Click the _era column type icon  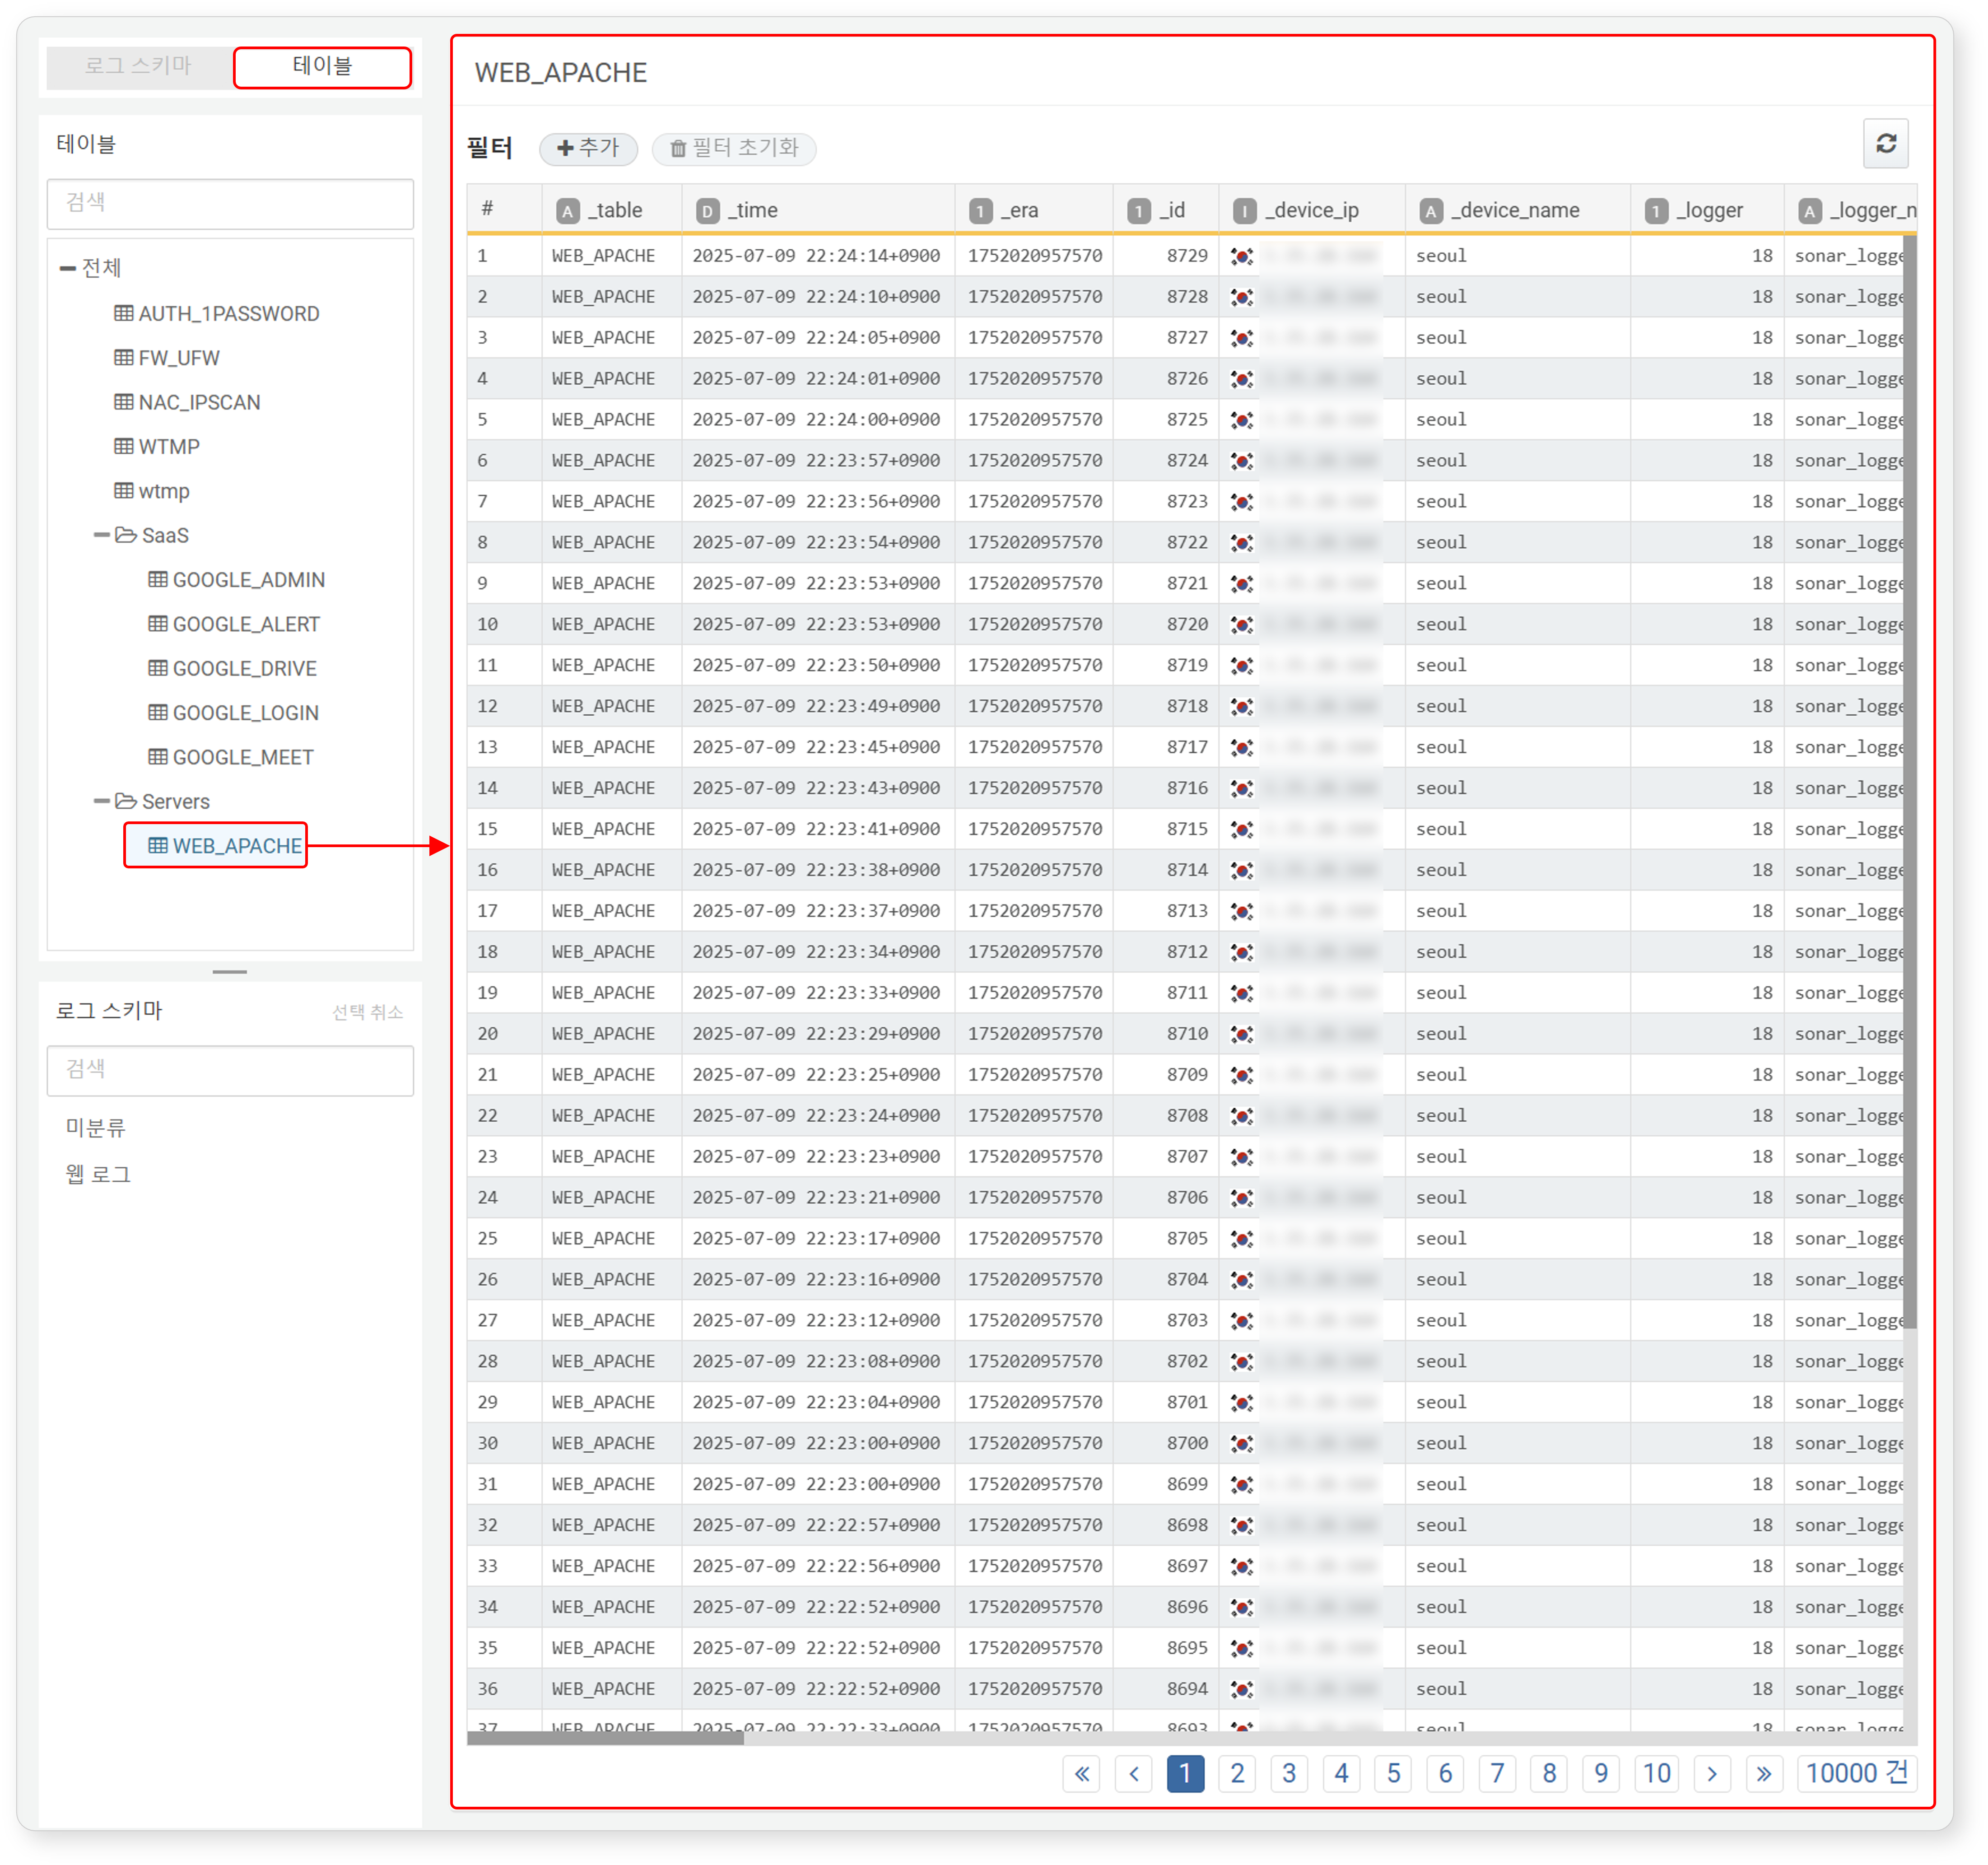[x=981, y=211]
